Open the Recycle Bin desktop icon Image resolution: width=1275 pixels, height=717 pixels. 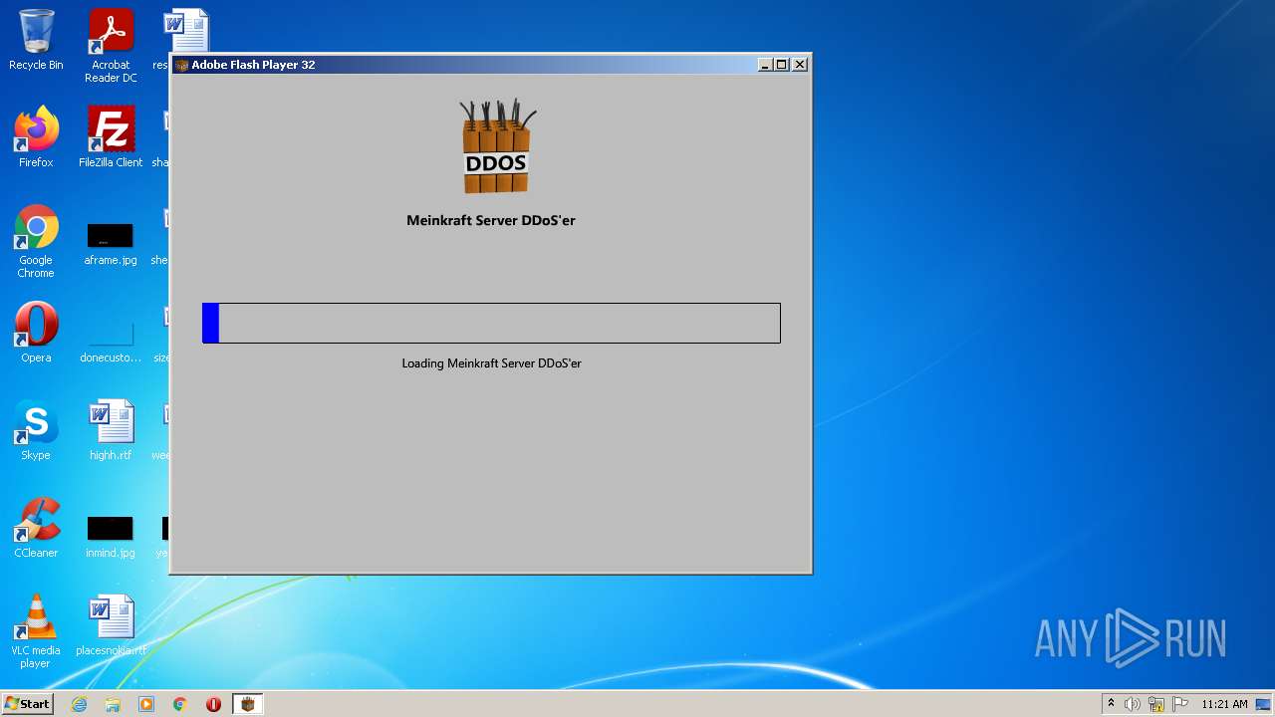point(36,40)
